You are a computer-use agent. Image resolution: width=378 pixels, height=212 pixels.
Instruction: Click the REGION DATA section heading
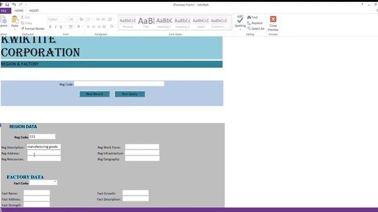coord(23,127)
